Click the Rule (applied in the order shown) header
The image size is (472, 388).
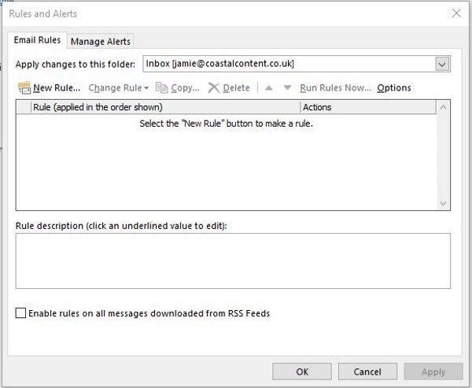pyautogui.click(x=165, y=107)
